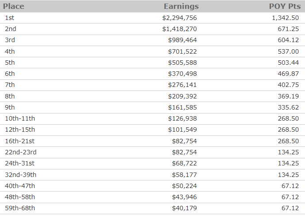This screenshot has width=305, height=216.
Task: Click the Place column header
Action: tap(14, 7)
